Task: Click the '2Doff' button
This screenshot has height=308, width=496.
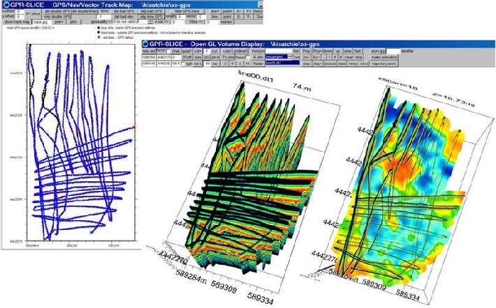Action: click(187, 57)
